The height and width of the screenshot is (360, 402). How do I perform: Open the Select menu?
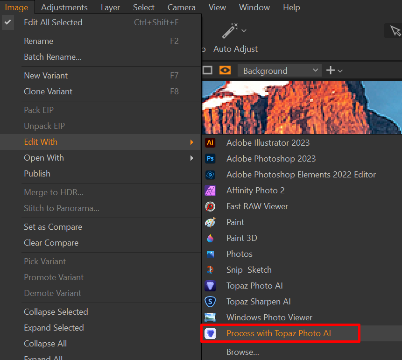pyautogui.click(x=144, y=7)
